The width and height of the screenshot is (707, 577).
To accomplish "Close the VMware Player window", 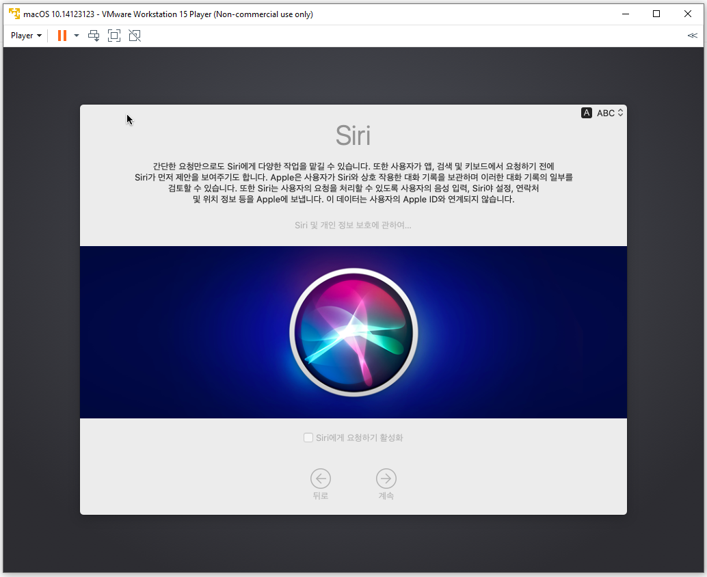I will [x=688, y=14].
